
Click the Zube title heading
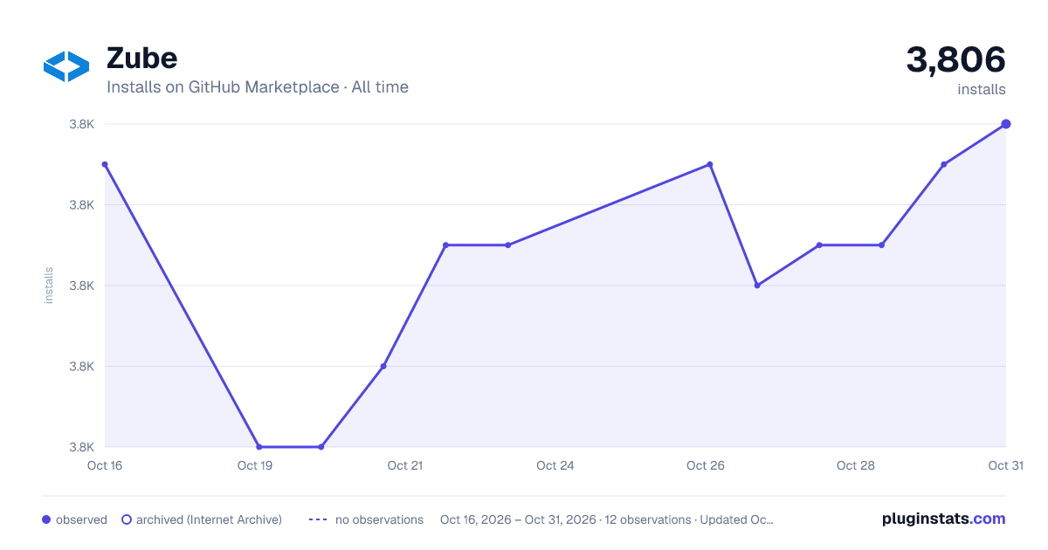pyautogui.click(x=141, y=58)
